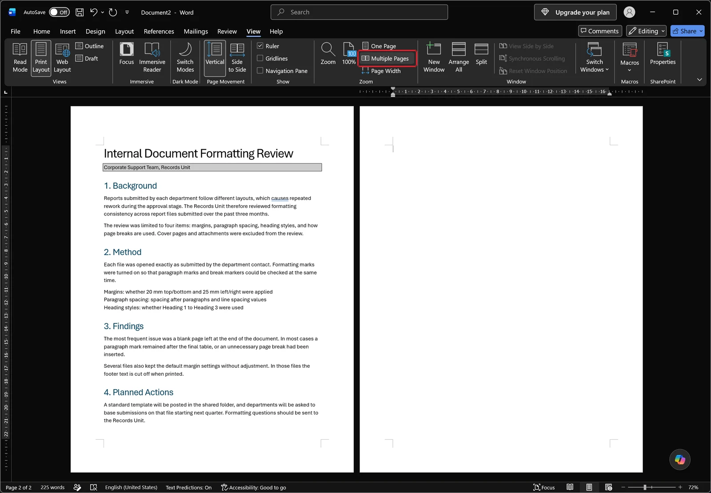Screen dimensions: 711x493
Task: Toggle Text Predictions setting
Action: [188, 487]
